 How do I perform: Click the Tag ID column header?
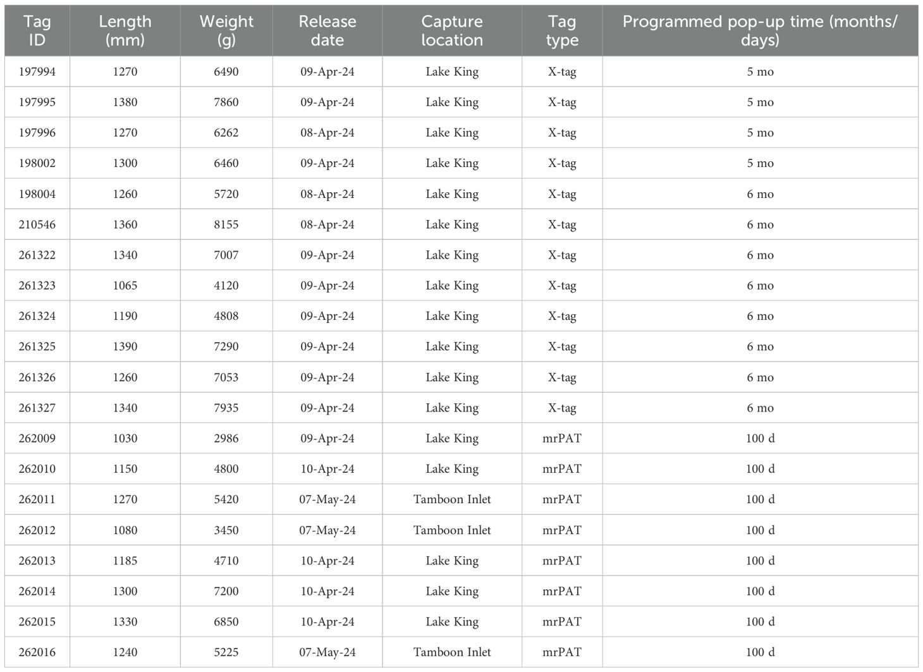point(37,30)
